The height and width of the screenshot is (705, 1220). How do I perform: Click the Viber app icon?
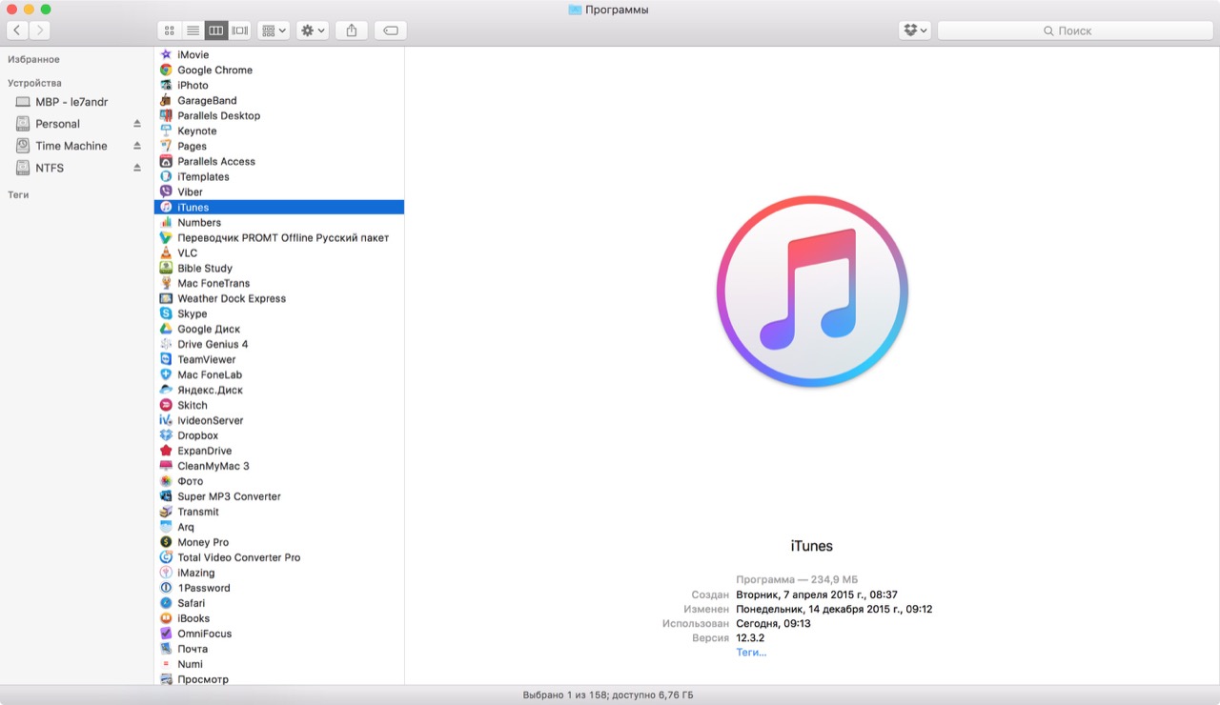coord(166,191)
